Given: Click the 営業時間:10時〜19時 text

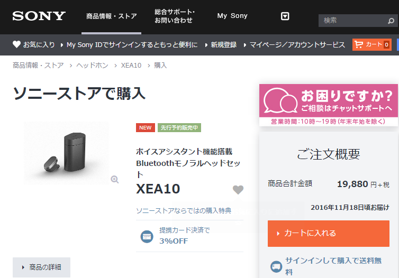Looking at the screenshot, I should [x=328, y=122].
